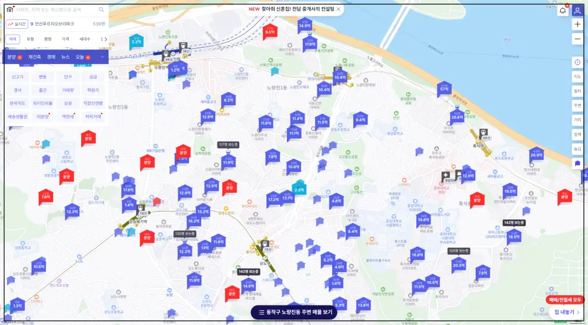Screen dimensions: 588x325
Task: Open the 필터 button on right toolbar
Action: pyautogui.click(x=577, y=91)
